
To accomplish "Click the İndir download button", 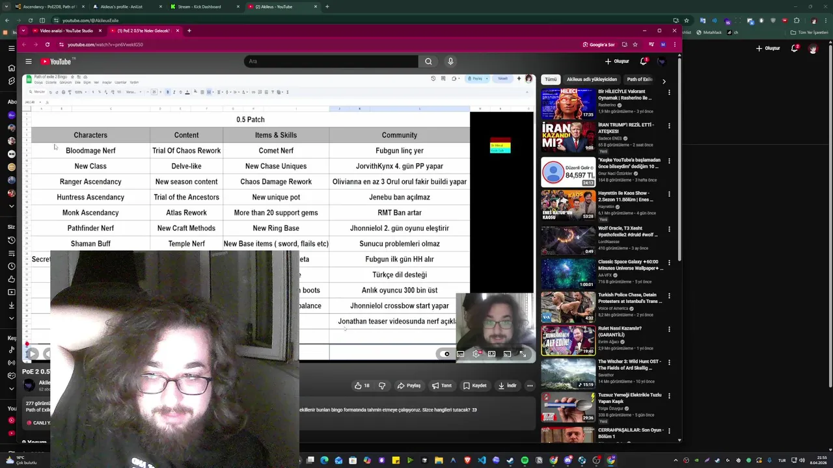I will (507, 385).
